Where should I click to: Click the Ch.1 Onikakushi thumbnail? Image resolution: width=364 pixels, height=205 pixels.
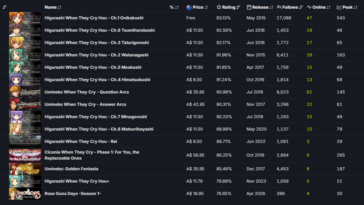point(25,18)
